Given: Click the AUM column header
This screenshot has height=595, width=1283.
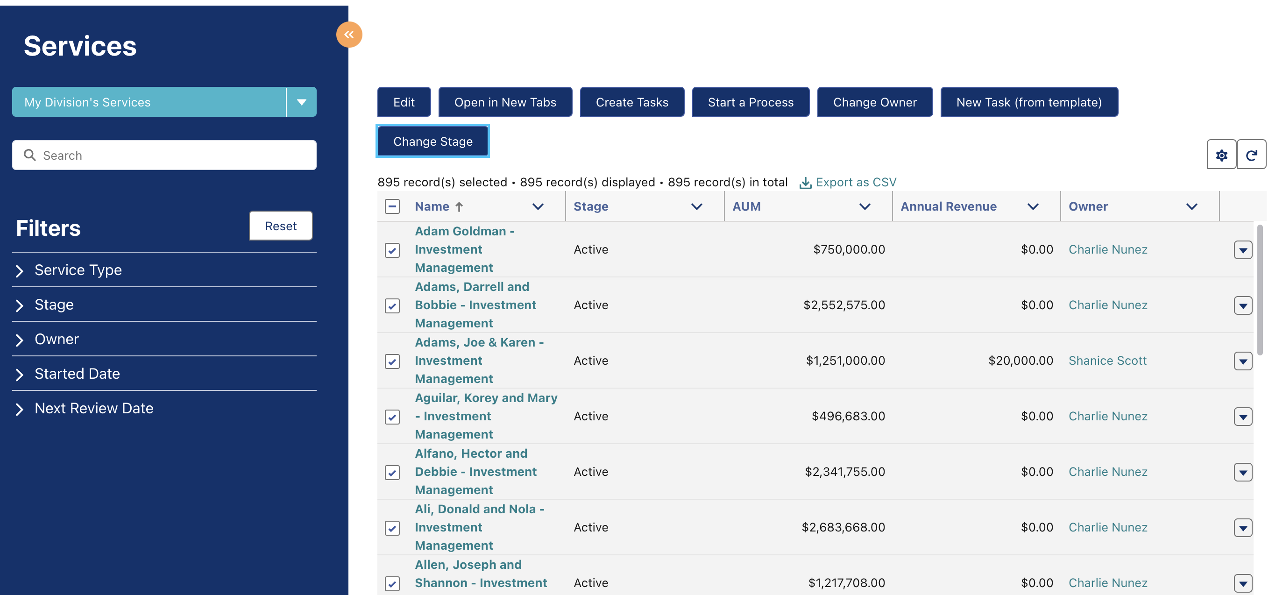Looking at the screenshot, I should tap(746, 206).
